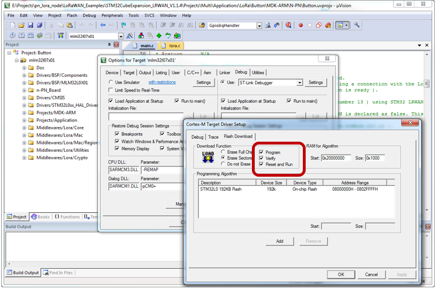437x289 pixels.
Task: Navigate backwards with blue left arrow
Action: click(102, 25)
